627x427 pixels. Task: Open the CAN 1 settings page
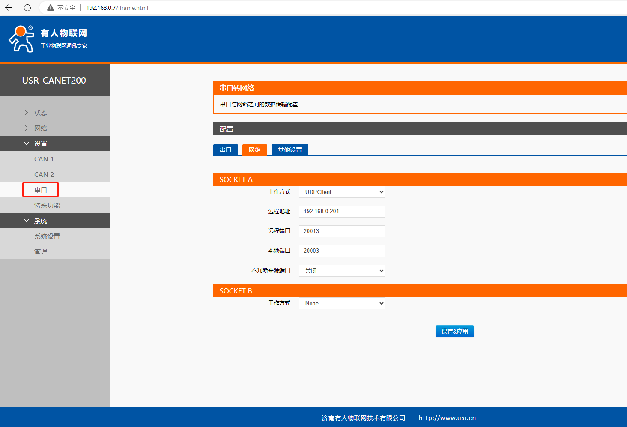[44, 159]
